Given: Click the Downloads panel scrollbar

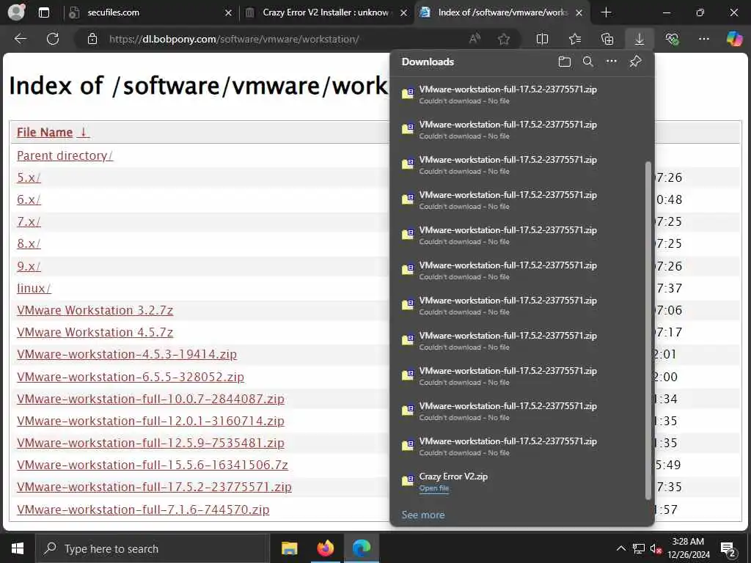Looking at the screenshot, I should [x=648, y=331].
